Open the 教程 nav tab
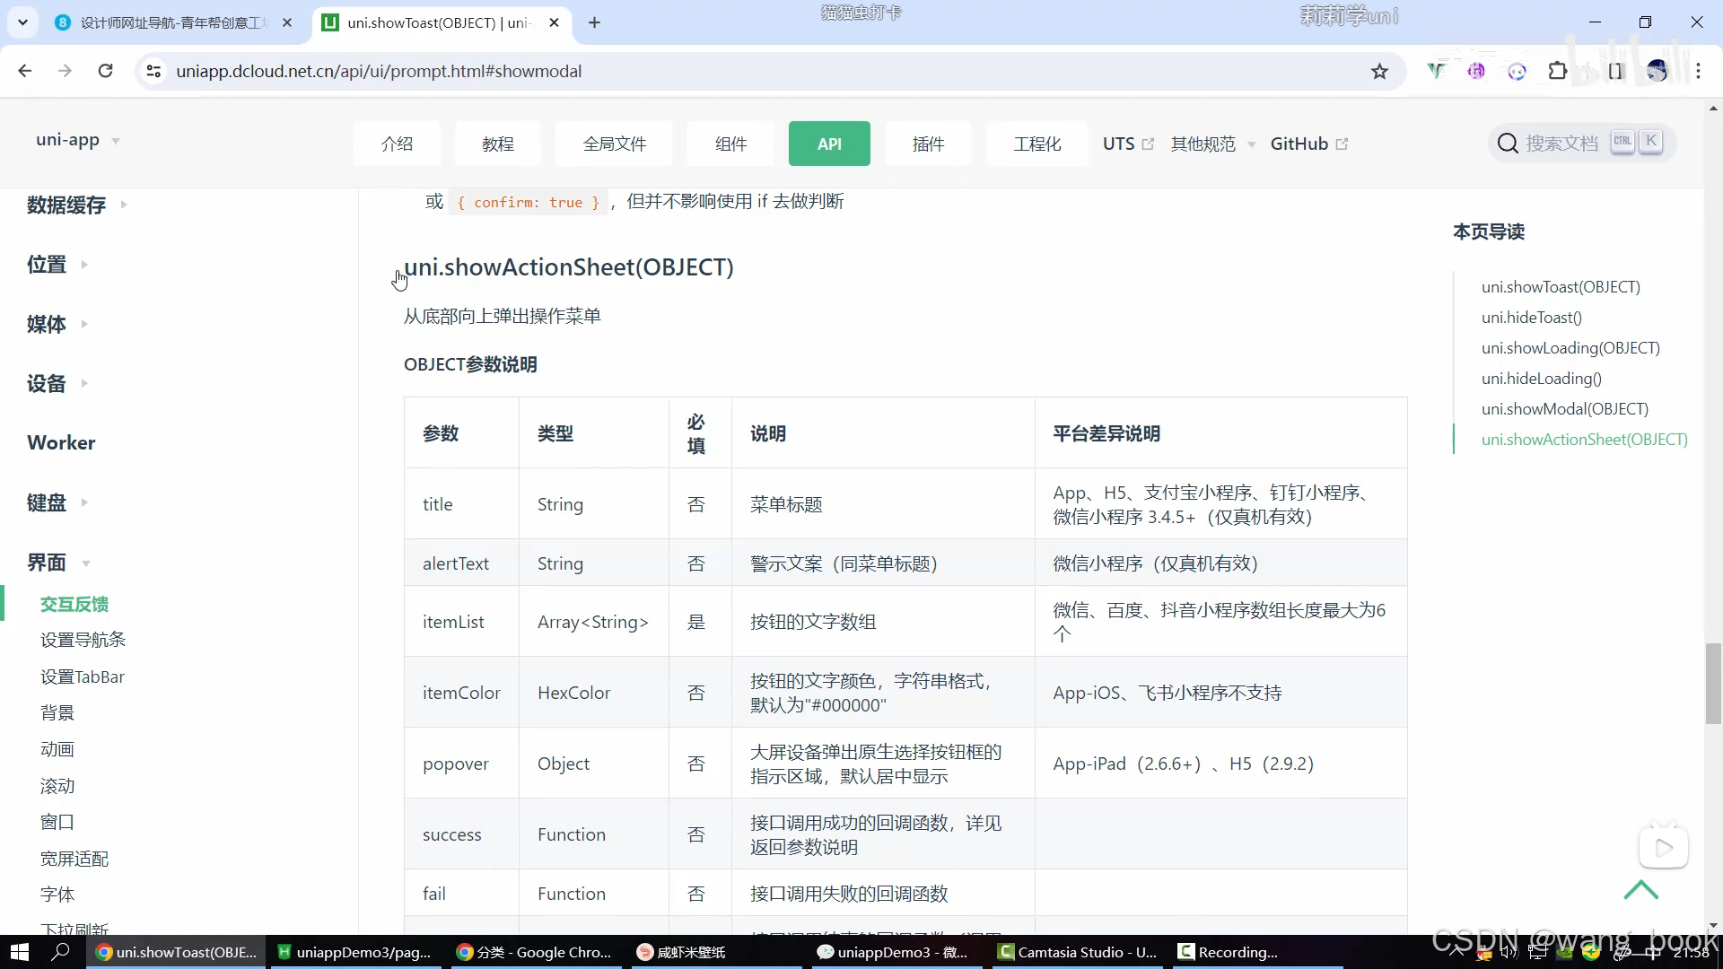 pos(498,144)
